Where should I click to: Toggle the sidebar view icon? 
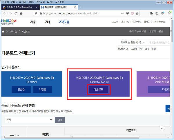[x=157, y=13]
